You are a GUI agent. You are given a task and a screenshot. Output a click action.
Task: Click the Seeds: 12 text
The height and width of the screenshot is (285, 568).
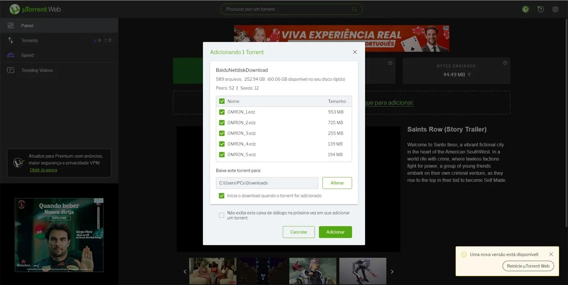click(x=249, y=88)
